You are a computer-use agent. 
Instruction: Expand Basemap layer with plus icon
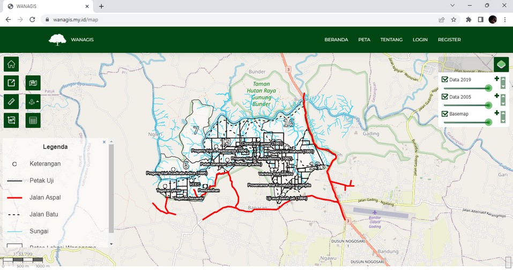[x=496, y=113]
